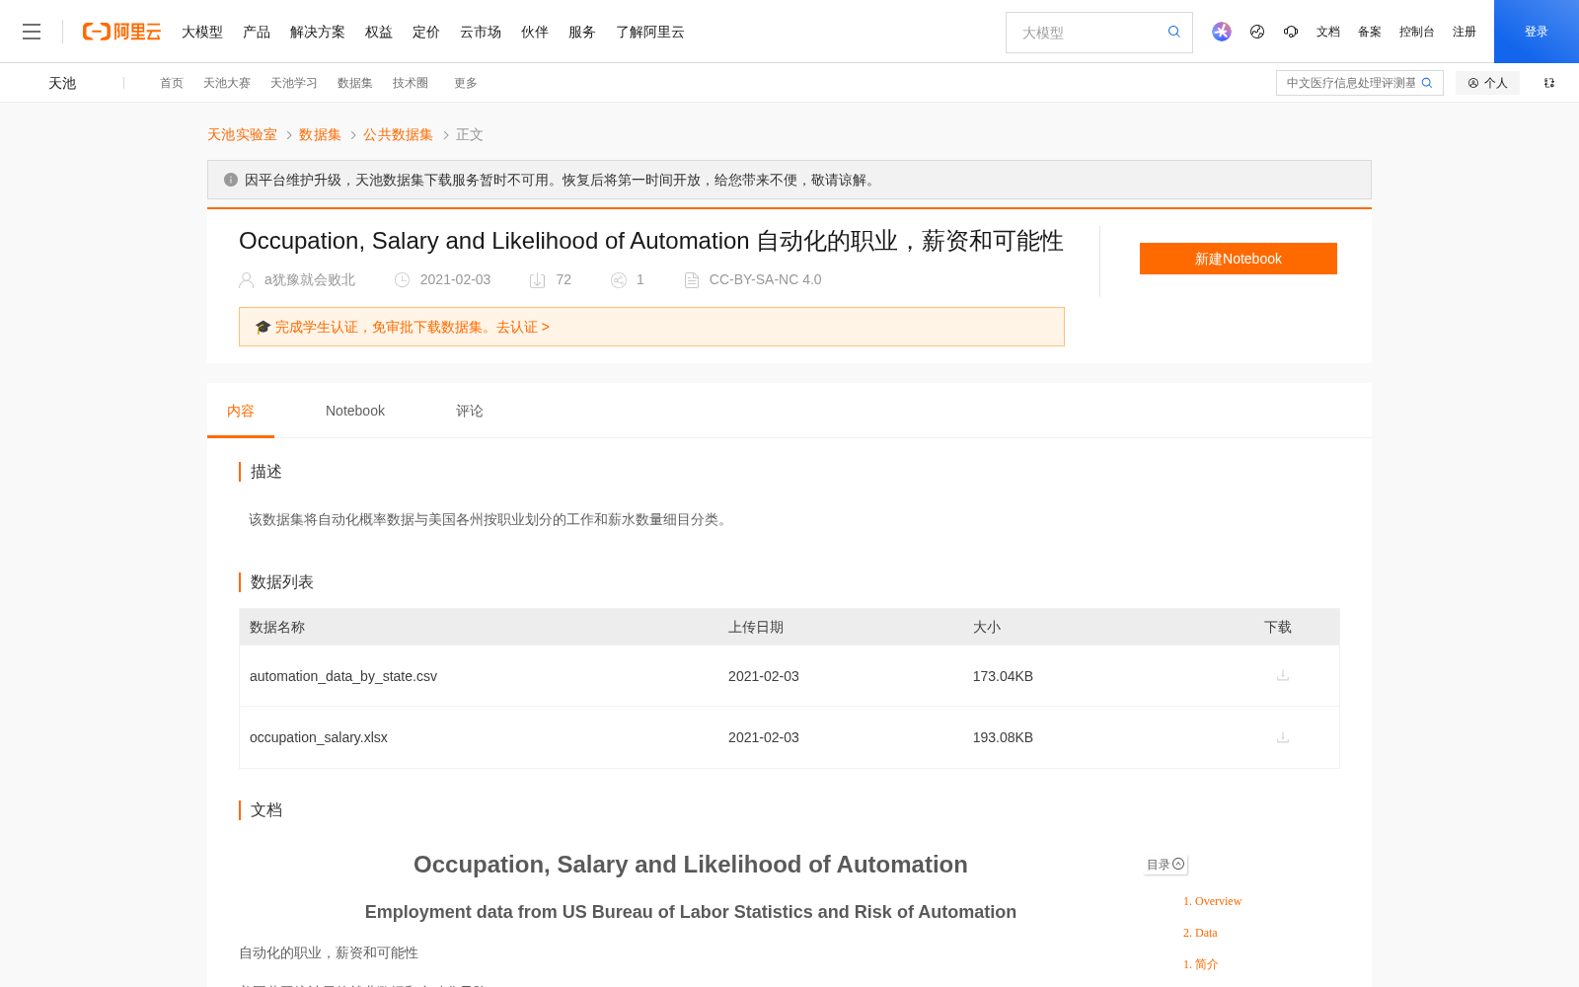This screenshot has height=987, width=1579.
Task: Click the info icon in maintenance notice
Action: [231, 180]
